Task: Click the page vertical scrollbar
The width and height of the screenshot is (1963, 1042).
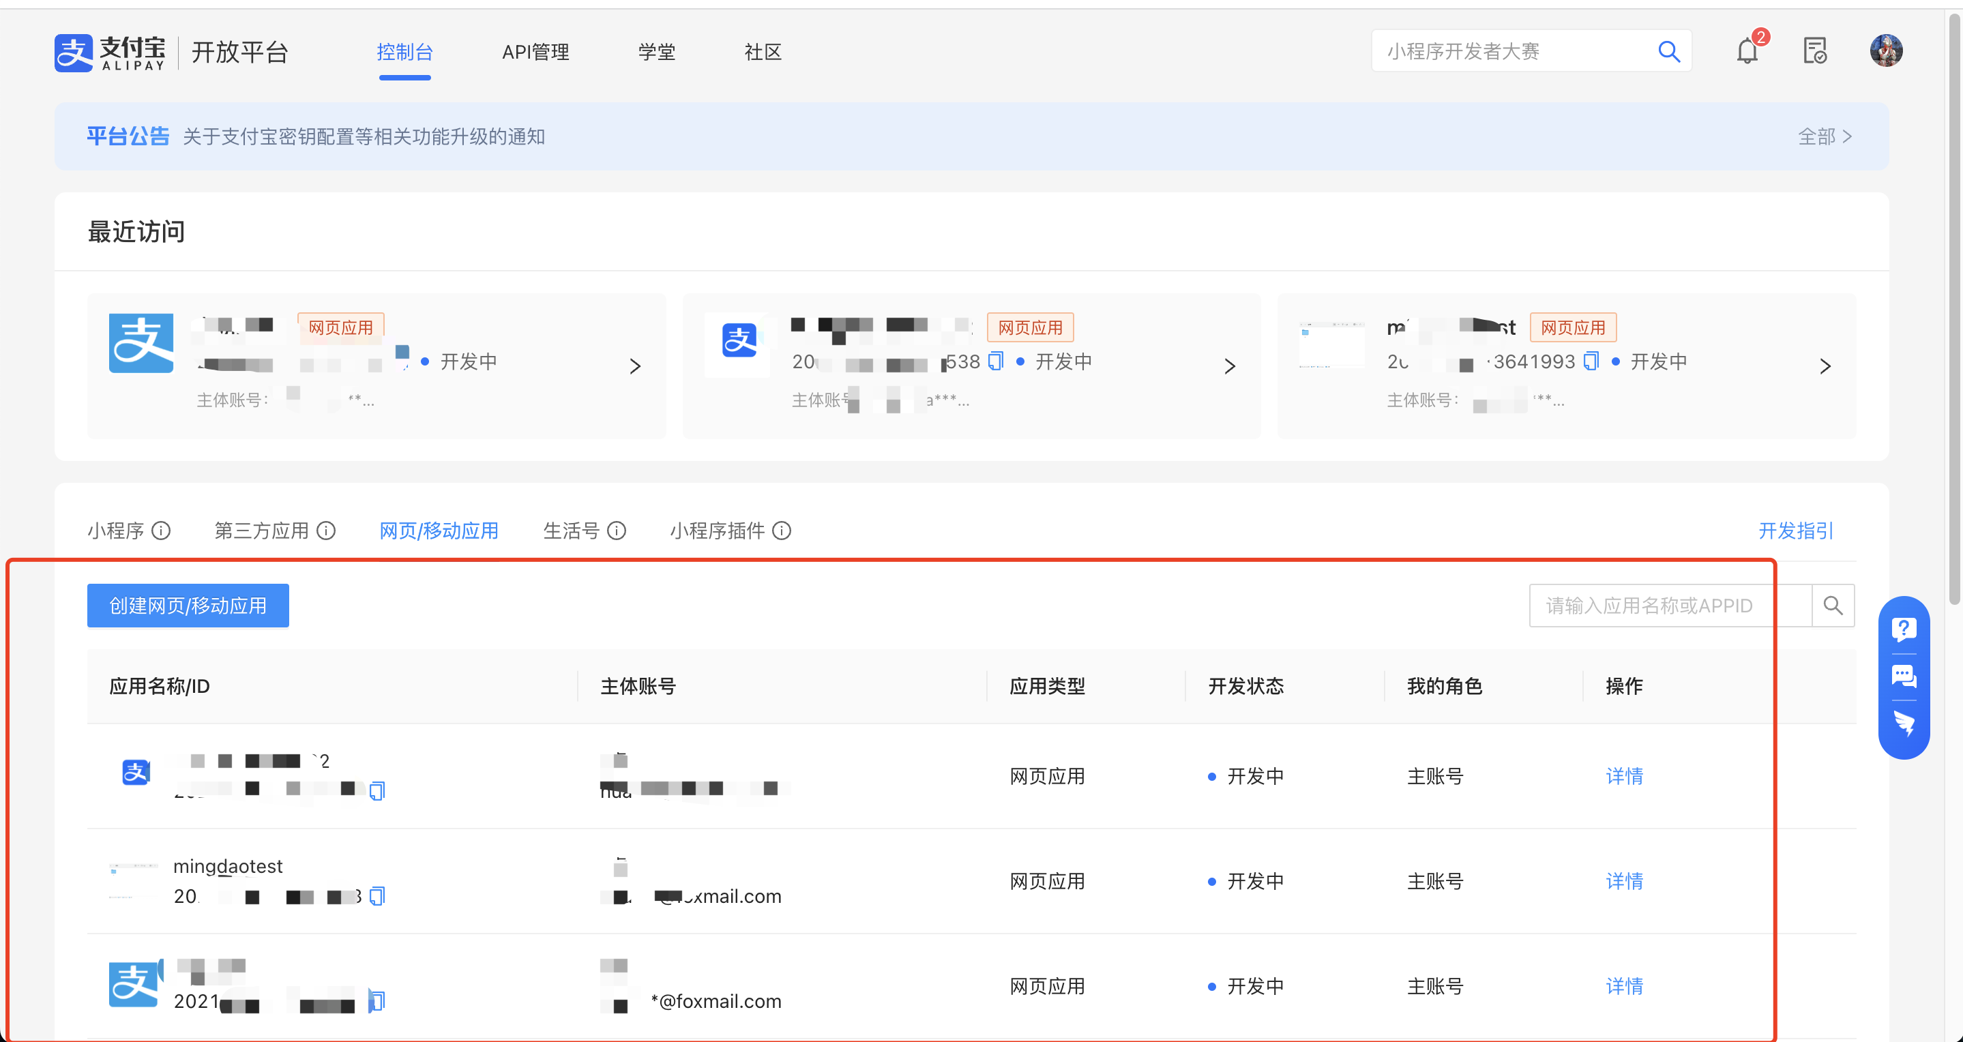Action: point(1954,305)
